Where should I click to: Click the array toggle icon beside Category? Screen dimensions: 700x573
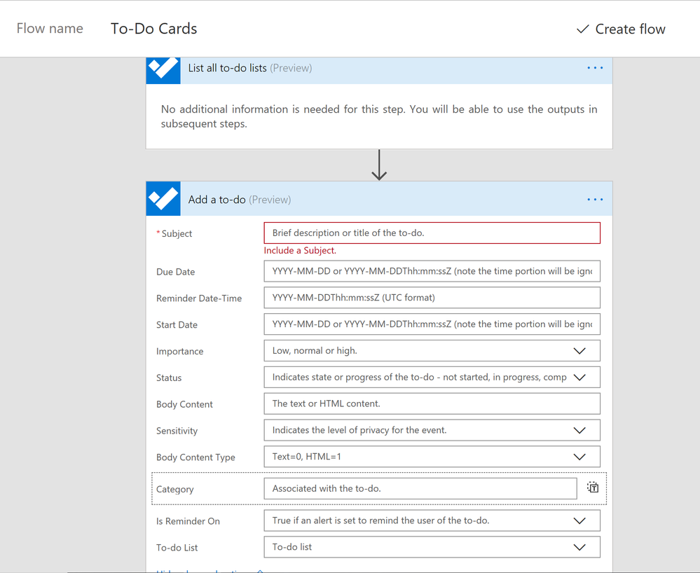593,488
